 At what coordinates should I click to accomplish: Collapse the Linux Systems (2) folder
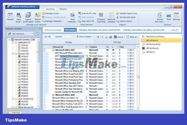click(13, 99)
